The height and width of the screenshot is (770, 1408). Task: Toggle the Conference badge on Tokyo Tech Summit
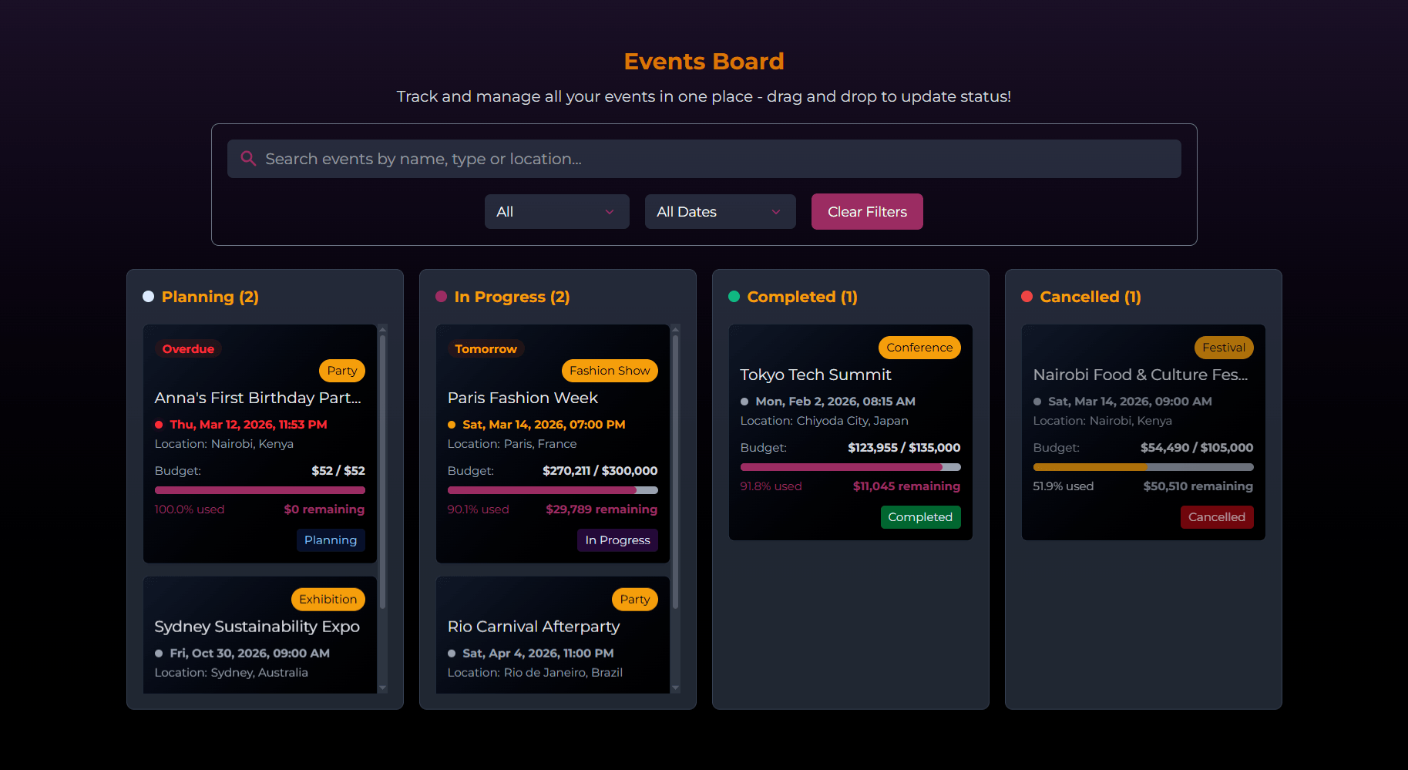click(x=919, y=347)
